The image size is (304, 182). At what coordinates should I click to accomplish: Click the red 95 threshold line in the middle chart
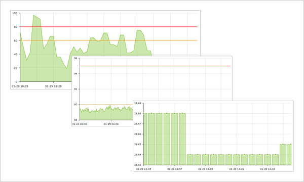coord(155,66)
